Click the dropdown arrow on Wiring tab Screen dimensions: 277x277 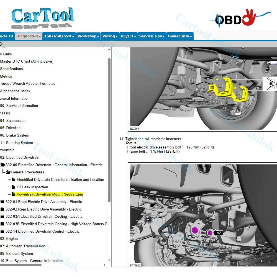(x=117, y=37)
